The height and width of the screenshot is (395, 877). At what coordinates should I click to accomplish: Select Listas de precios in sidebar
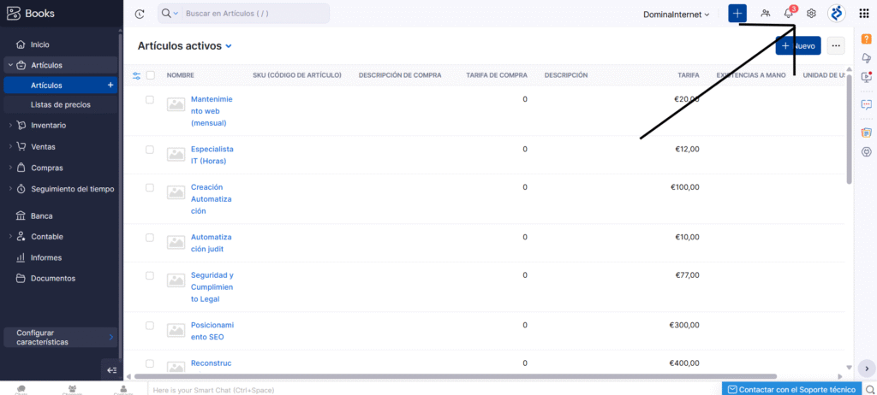click(x=60, y=104)
